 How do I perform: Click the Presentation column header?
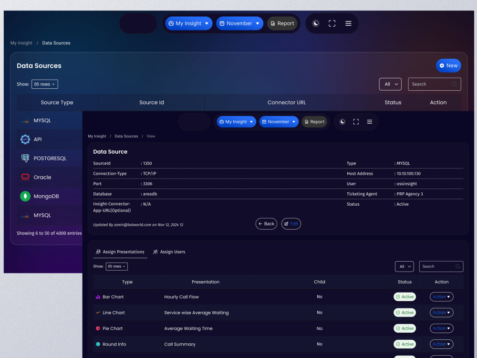(x=205, y=282)
